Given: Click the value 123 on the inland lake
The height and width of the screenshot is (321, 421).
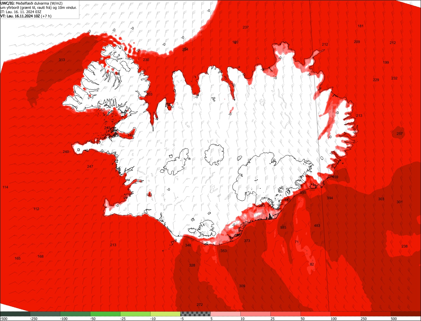Looking at the screenshot, I should (149, 195).
